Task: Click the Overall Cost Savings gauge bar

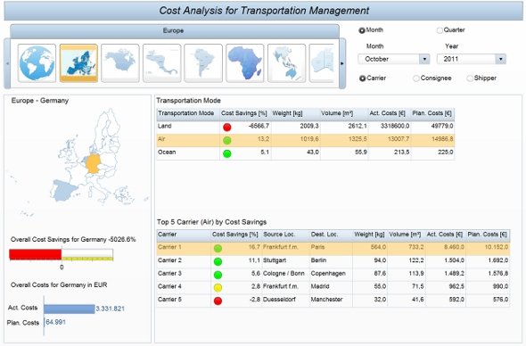Action: (61, 254)
